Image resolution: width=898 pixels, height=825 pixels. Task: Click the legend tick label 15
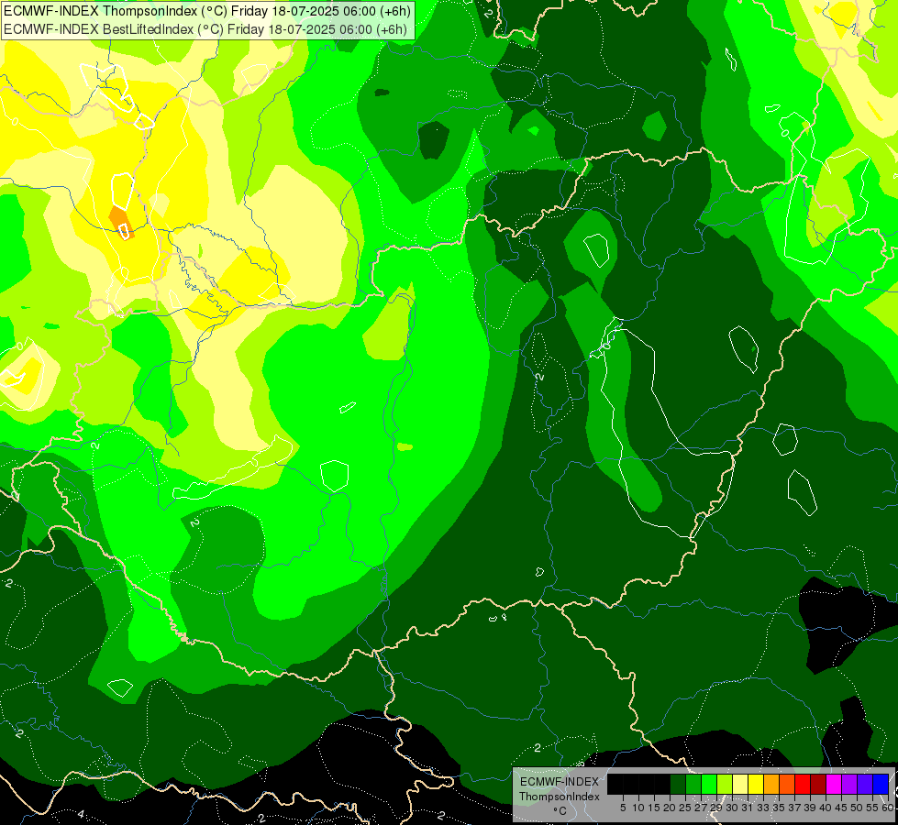tap(654, 808)
